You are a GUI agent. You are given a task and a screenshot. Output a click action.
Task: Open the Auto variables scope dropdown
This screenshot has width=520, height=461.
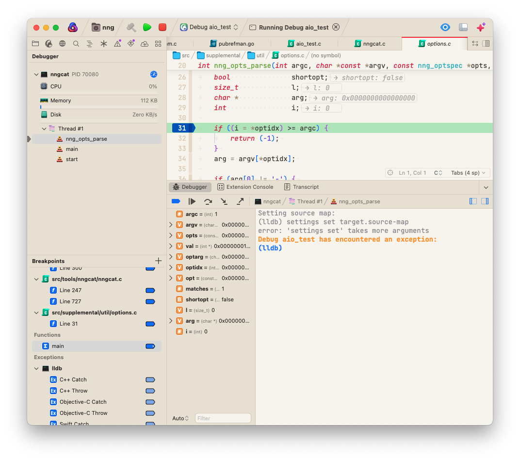pos(180,419)
